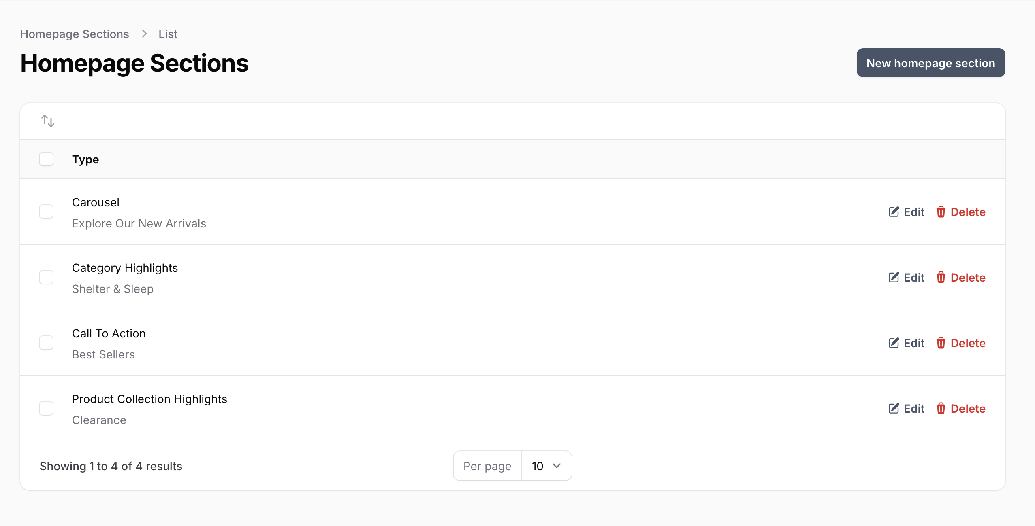Go to the List breadcrumb item

pos(168,34)
